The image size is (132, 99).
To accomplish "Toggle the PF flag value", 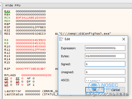I will pyautogui.click(x=22, y=79).
